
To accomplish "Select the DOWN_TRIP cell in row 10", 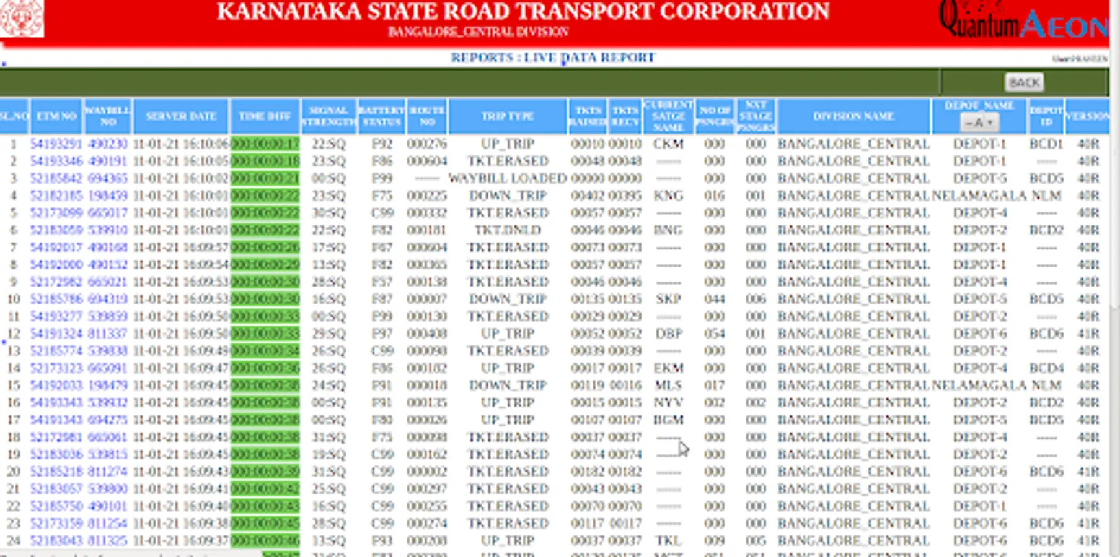I will pyautogui.click(x=508, y=300).
